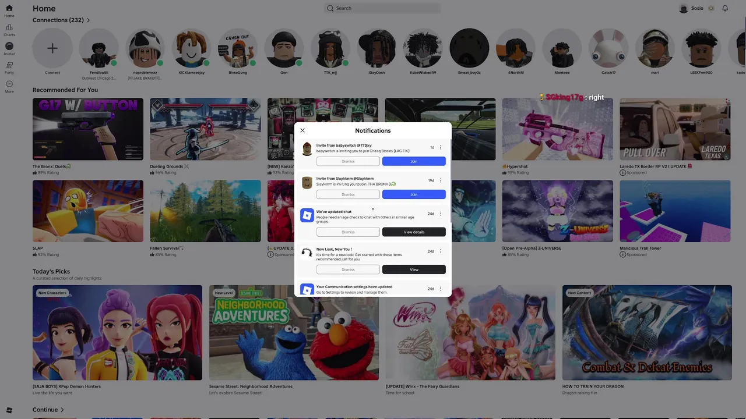Dismiss the 'We've updated chat' notification
The height and width of the screenshot is (419, 746).
pyautogui.click(x=348, y=232)
